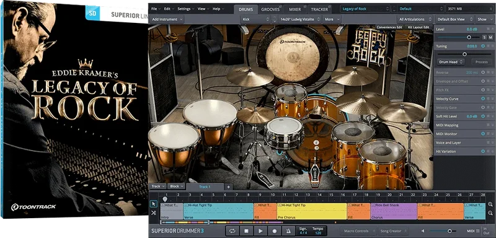Screen dimensions: 496x238
Task: Open the Help menu
Action: [218, 9]
